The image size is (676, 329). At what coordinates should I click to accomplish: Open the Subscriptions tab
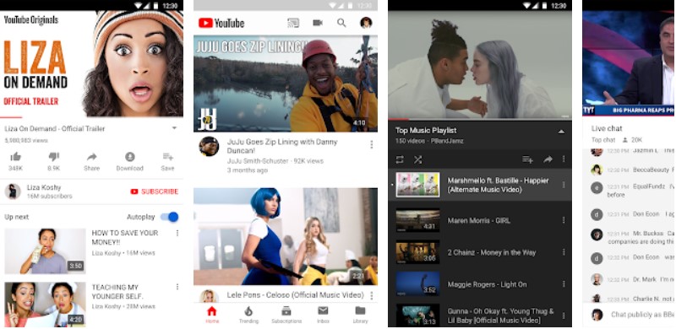pos(286,315)
